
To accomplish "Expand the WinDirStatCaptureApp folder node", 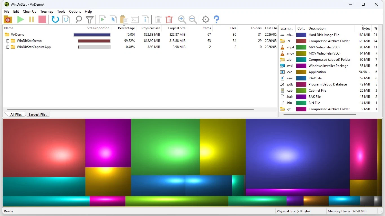I will click(8, 47).
